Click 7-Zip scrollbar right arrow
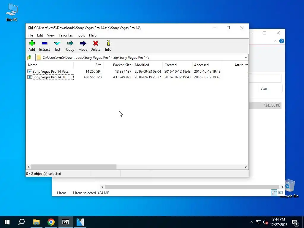This screenshot has height=228, width=304. (x=246, y=167)
